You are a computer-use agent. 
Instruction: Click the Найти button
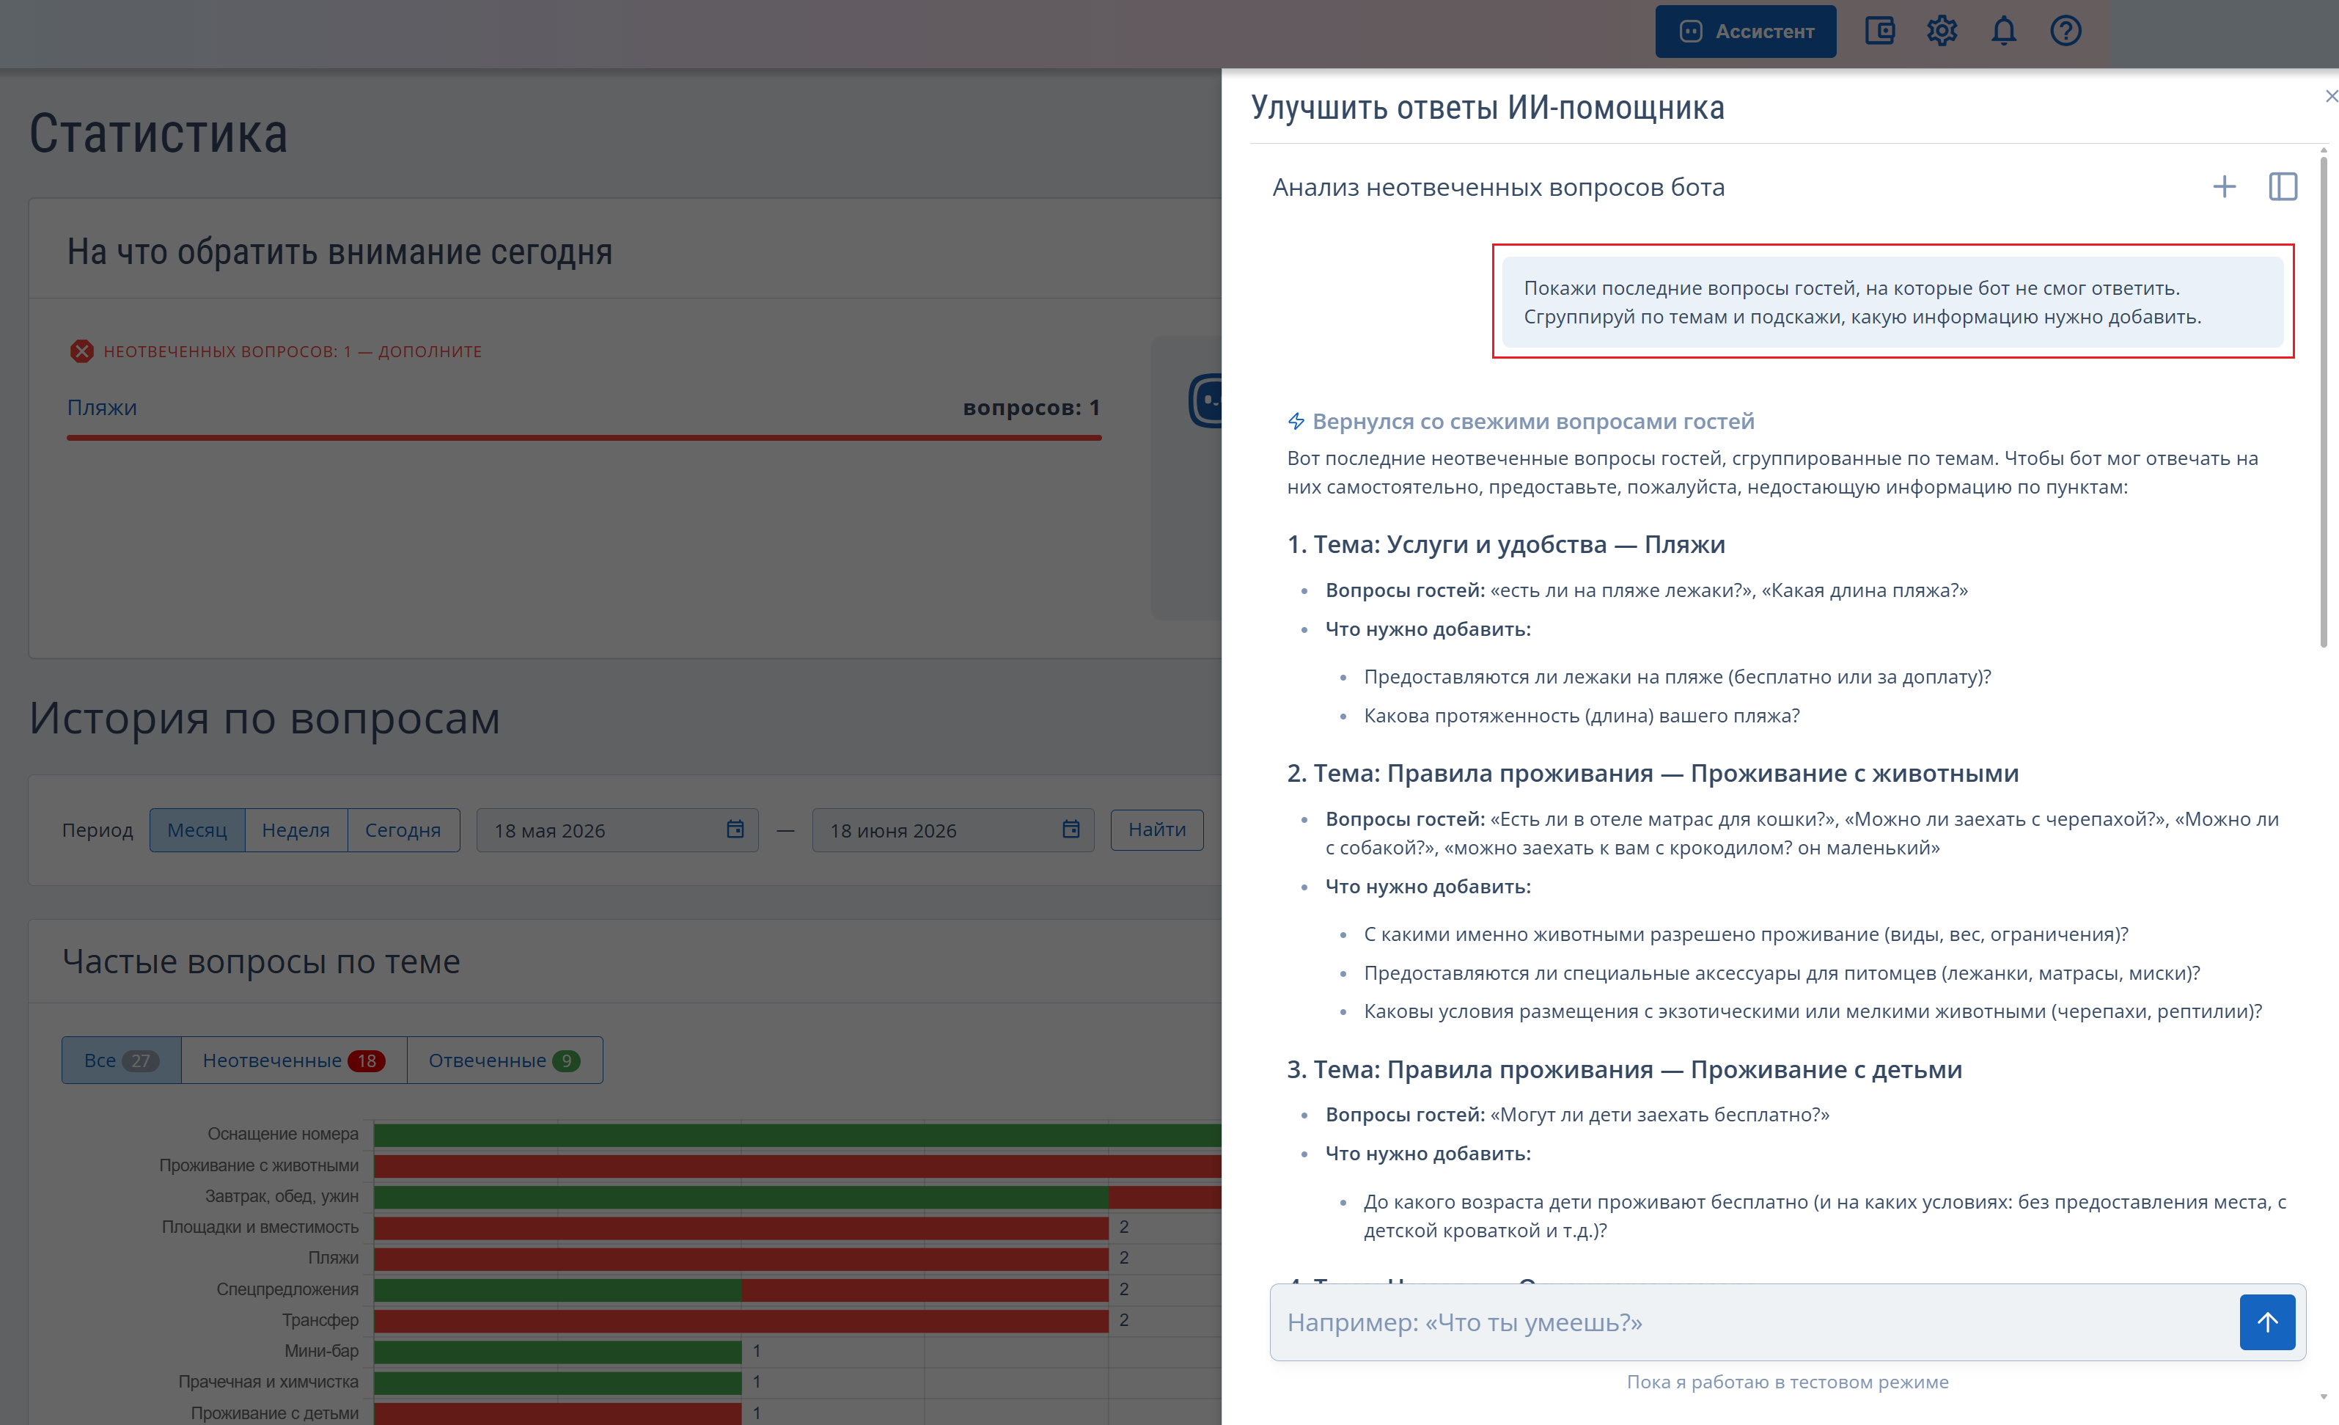tap(1157, 829)
